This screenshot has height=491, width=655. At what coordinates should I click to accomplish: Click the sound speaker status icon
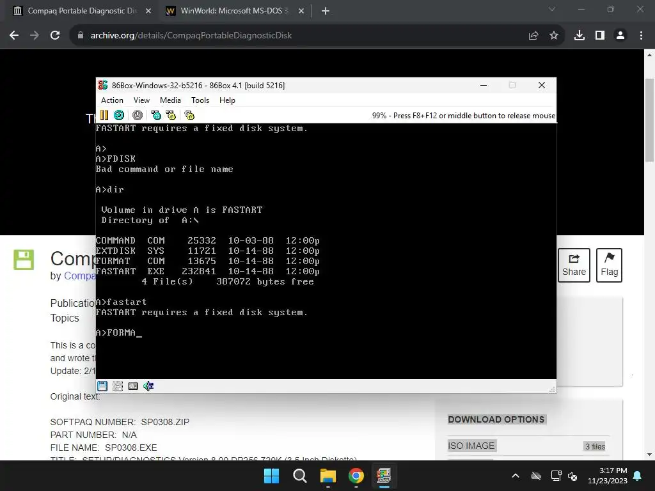click(x=148, y=386)
